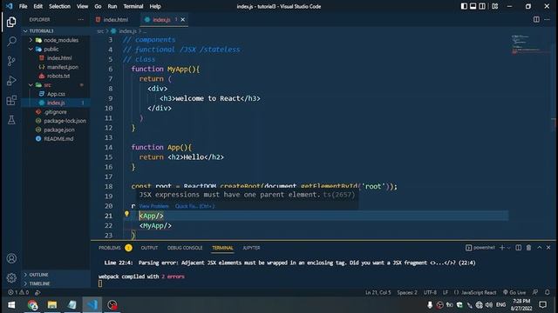Screen dimensions: 558x313
Task: Open the Explorer view in activity bar
Action: pyautogui.click(x=11, y=22)
